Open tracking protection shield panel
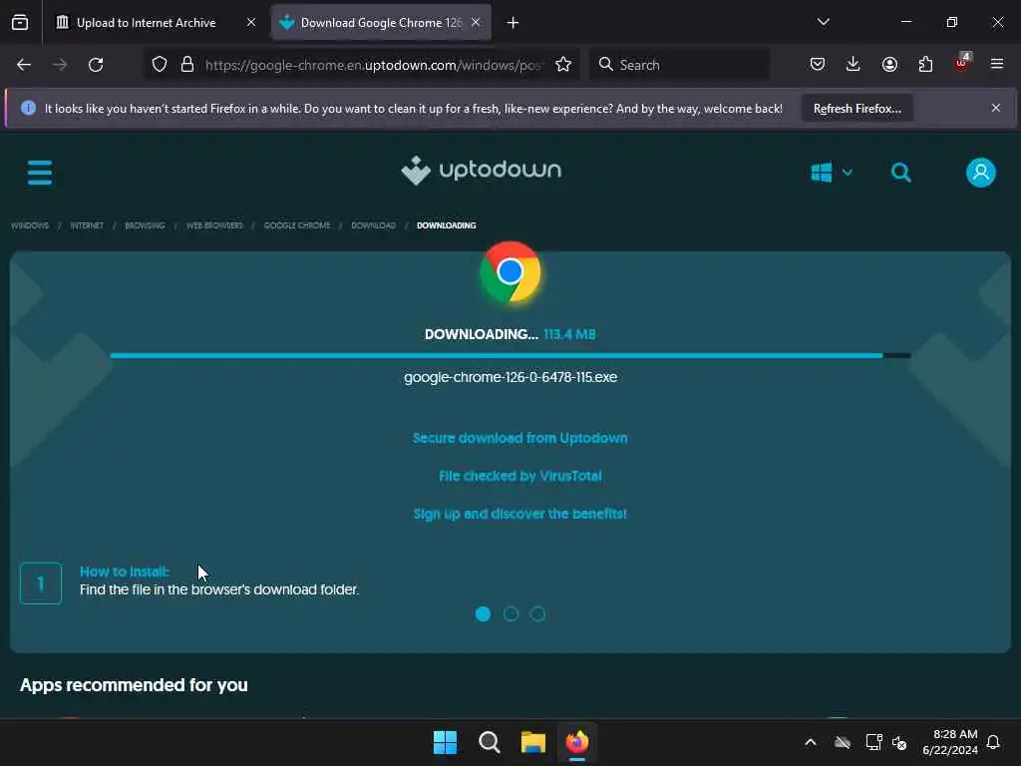 point(160,65)
